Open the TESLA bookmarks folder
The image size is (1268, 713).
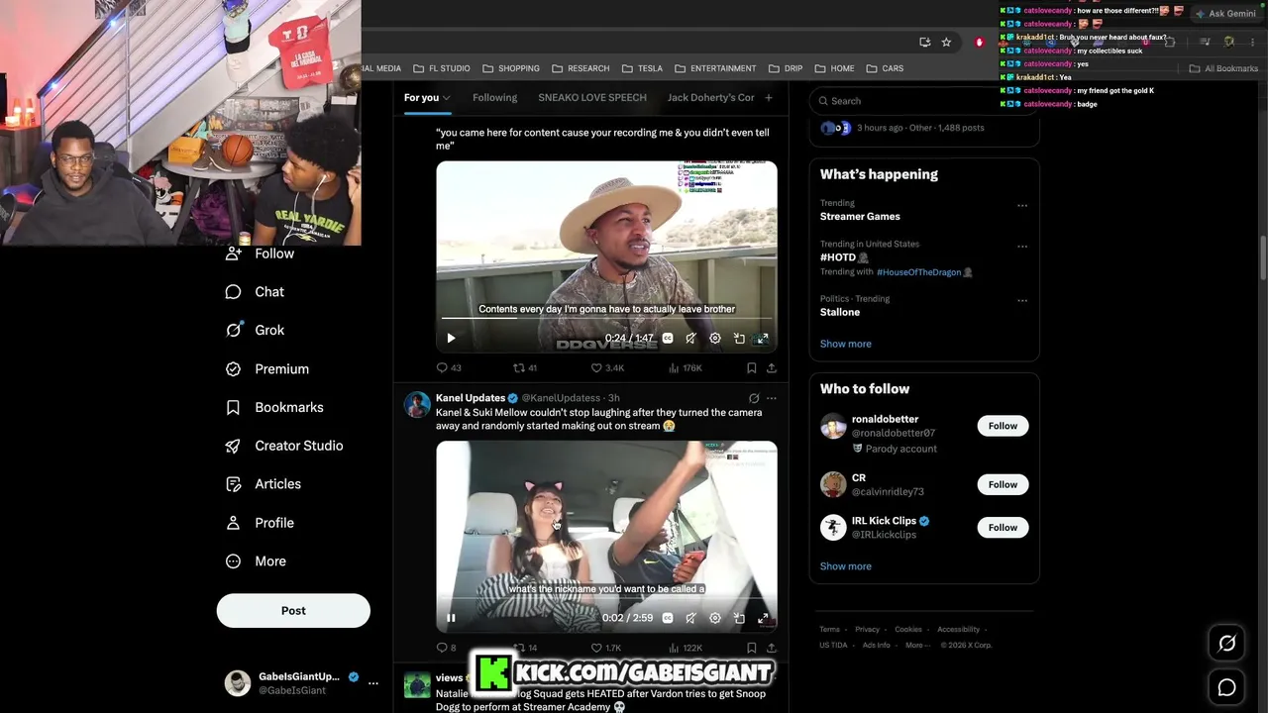(x=642, y=68)
